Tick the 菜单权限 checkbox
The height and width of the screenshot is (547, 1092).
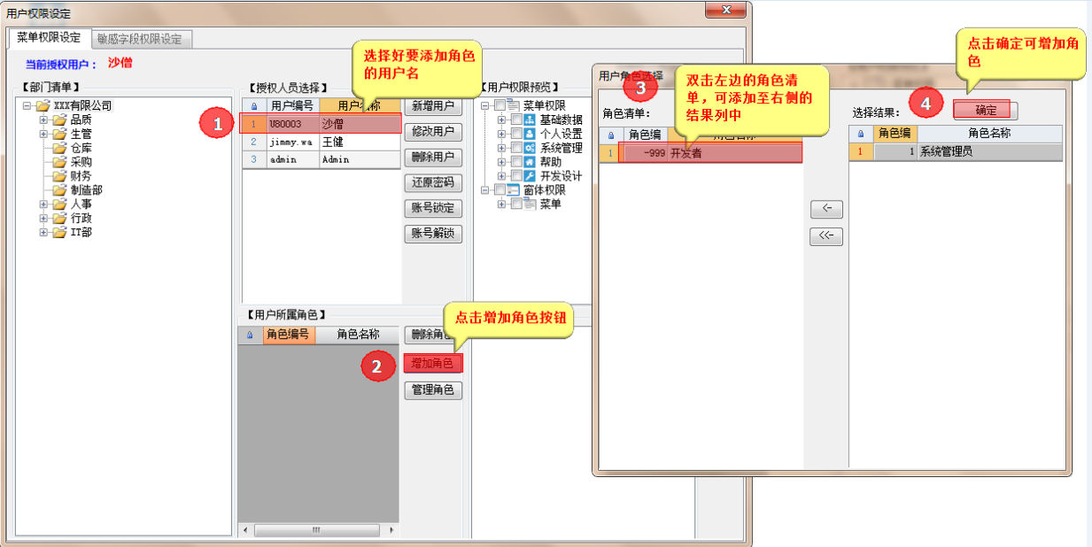(x=500, y=106)
